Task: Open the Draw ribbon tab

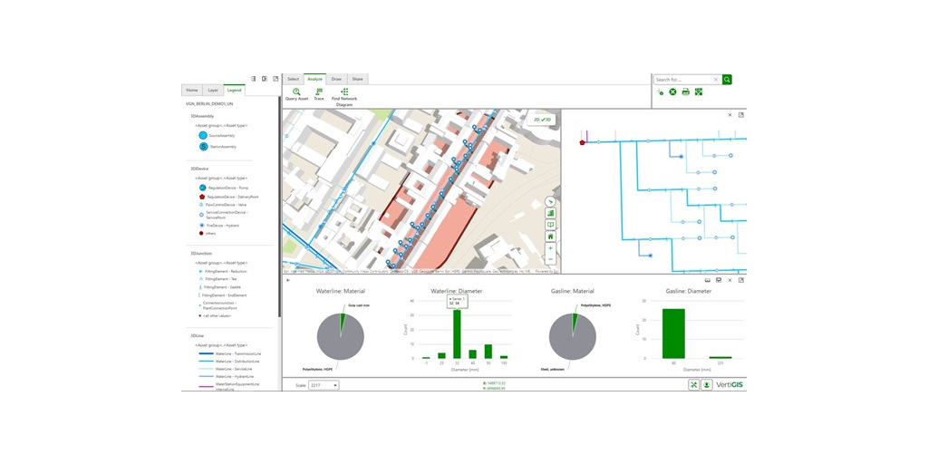Action: tap(336, 79)
